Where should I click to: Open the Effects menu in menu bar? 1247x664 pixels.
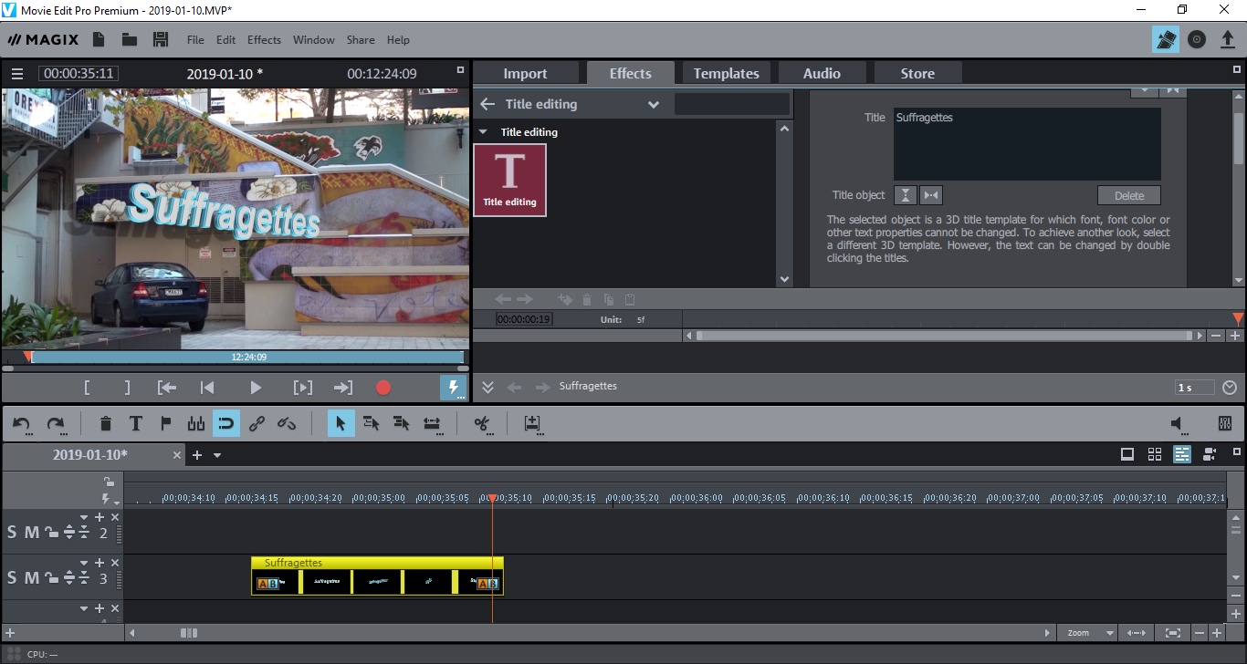point(264,40)
